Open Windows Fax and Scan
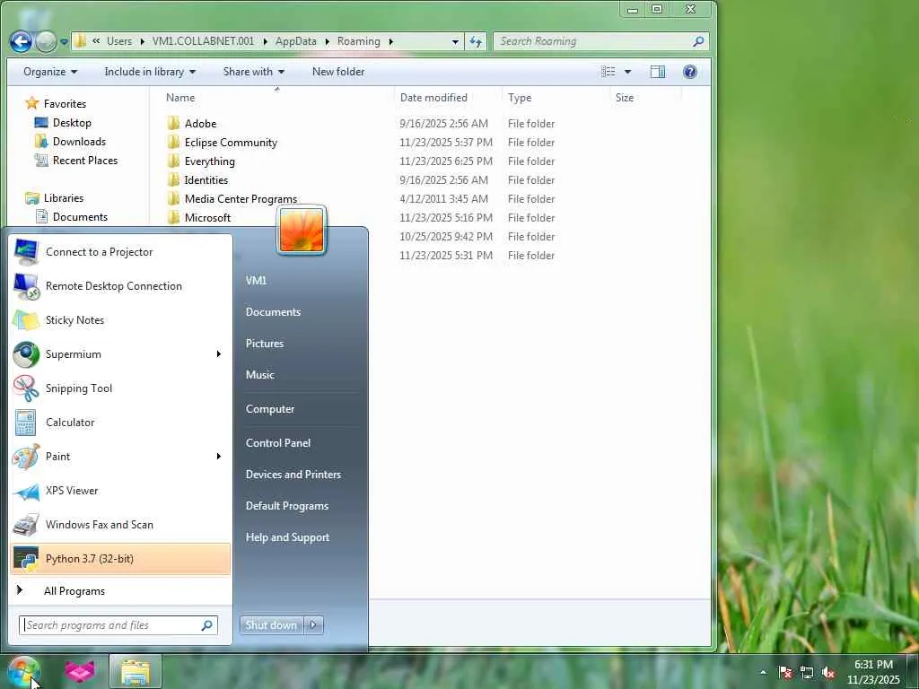The width and height of the screenshot is (919, 689). pos(120,524)
